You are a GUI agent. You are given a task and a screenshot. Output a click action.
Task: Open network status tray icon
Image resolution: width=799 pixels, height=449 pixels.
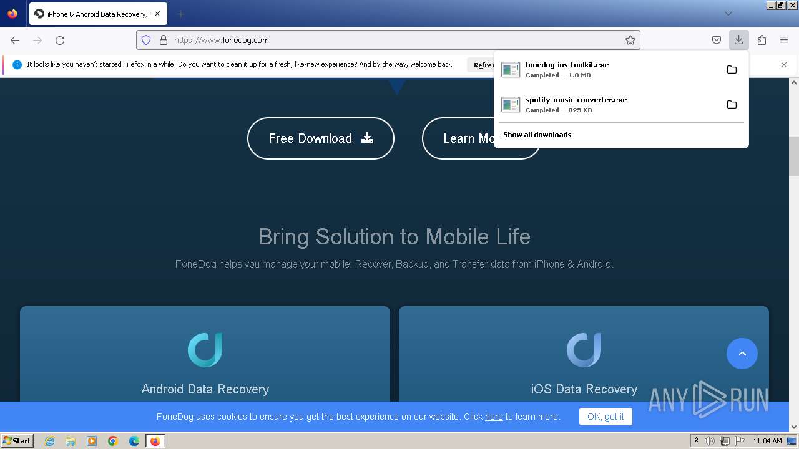pyautogui.click(x=725, y=441)
